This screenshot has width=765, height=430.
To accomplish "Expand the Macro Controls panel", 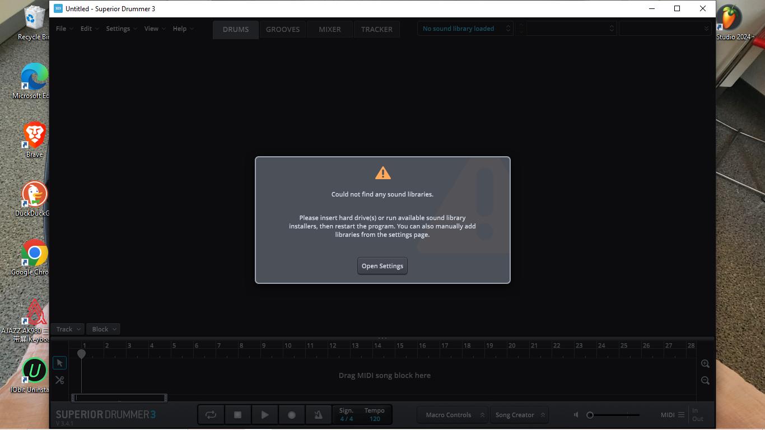I will [x=453, y=415].
